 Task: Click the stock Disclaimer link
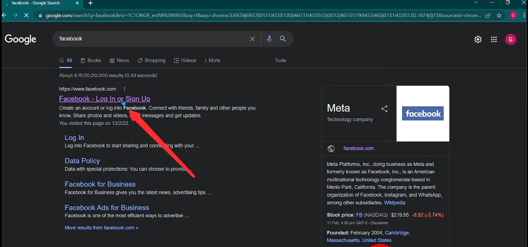click(x=380, y=223)
